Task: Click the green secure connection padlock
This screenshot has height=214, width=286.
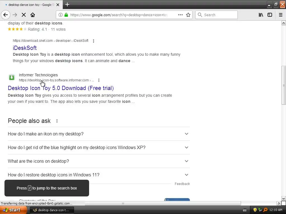Action: click(x=66, y=15)
